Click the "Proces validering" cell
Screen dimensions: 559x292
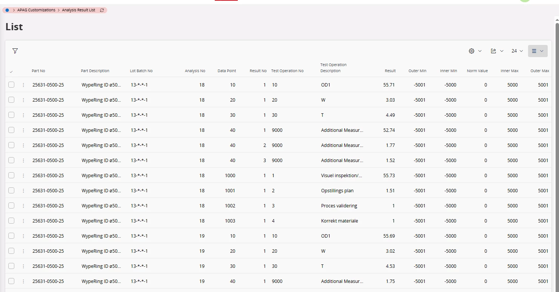[x=339, y=206]
